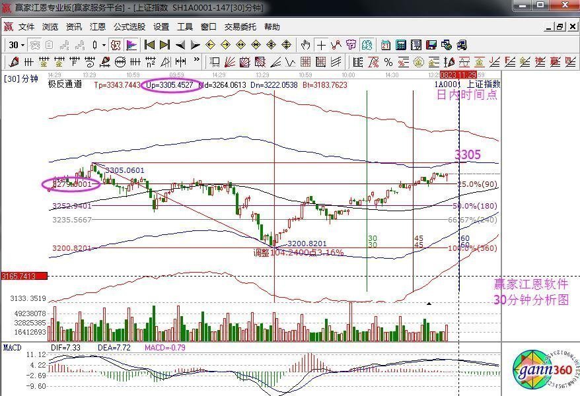Open the calendar icon showing 21
Image resolution: width=580 pixels, height=396 pixels.
point(385,45)
